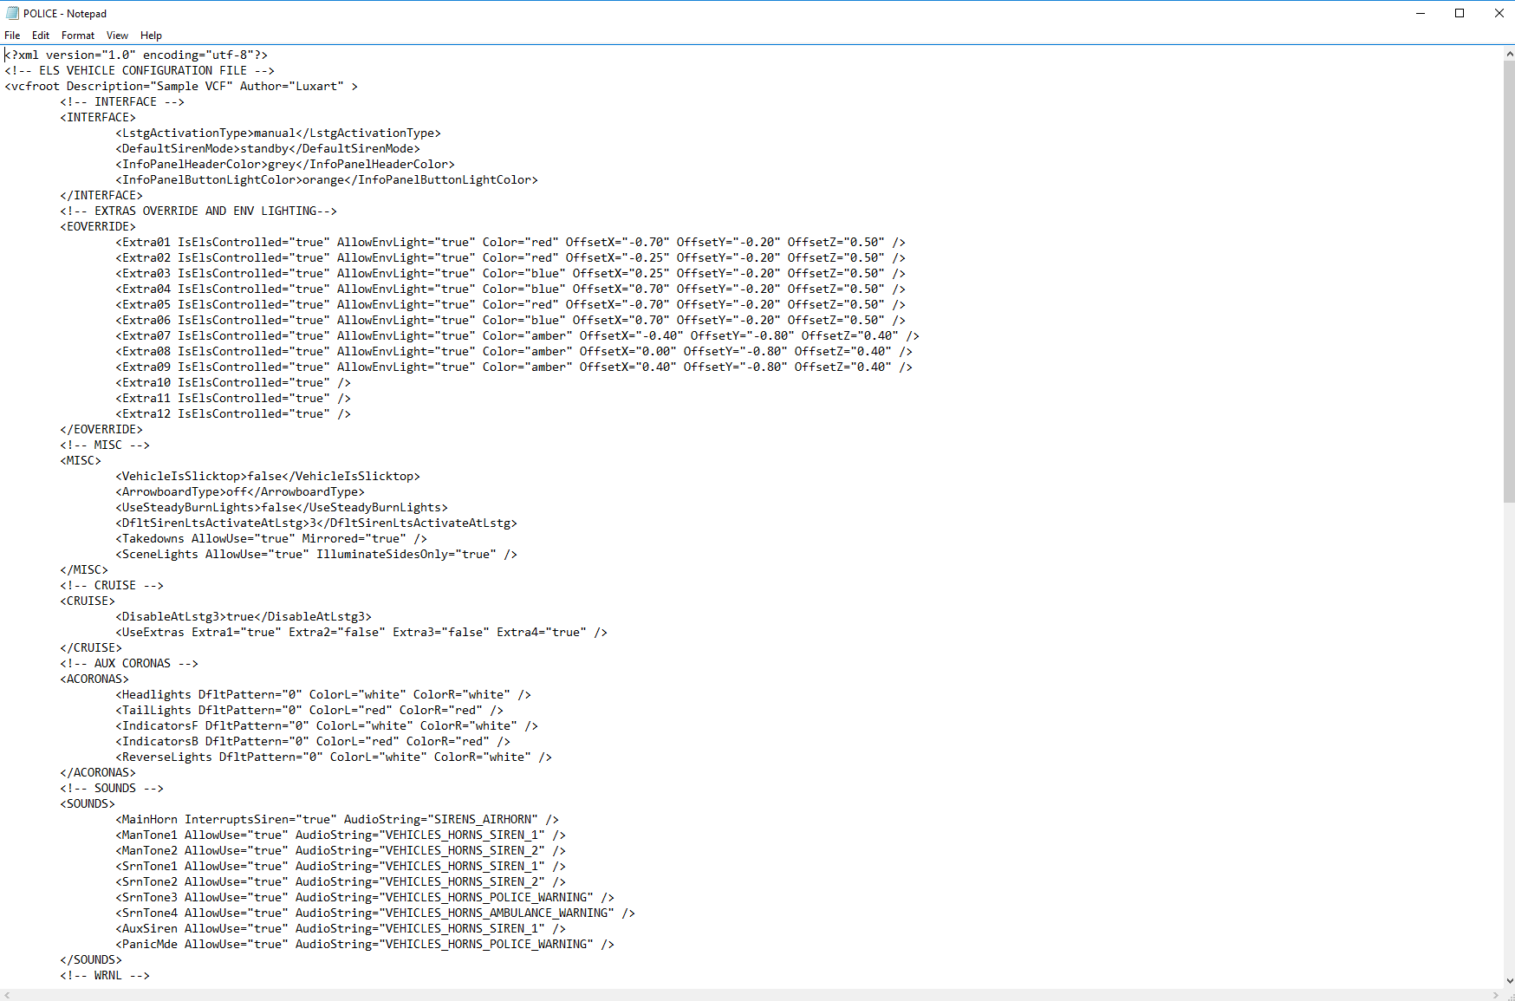Click the vertical scrollbar down arrow
1515x1001 pixels.
tap(1509, 981)
